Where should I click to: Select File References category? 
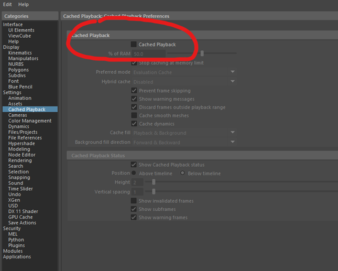[25, 138]
